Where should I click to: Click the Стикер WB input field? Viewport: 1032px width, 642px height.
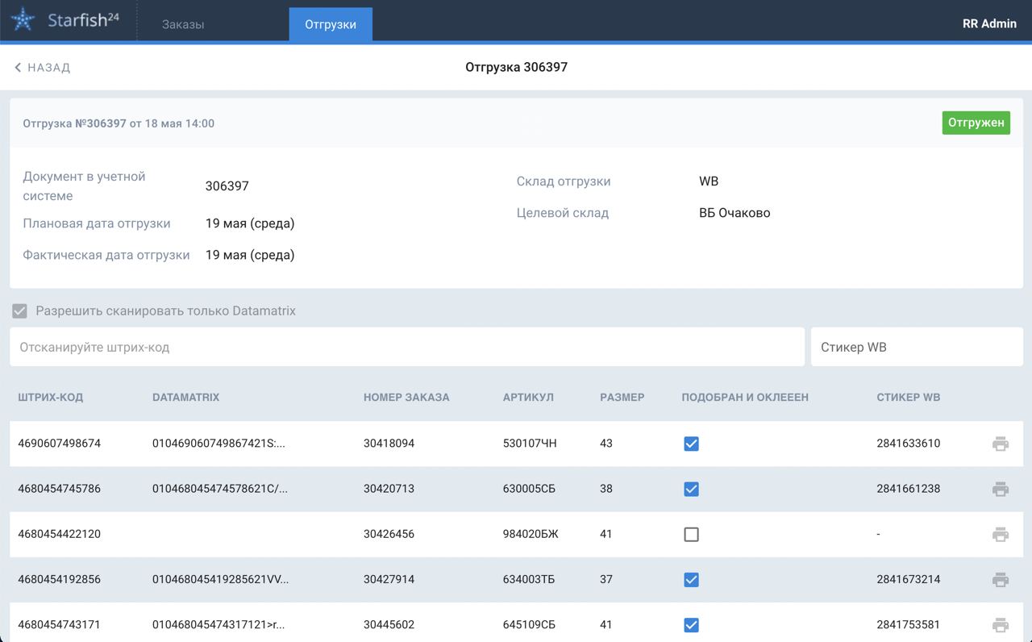coord(917,347)
